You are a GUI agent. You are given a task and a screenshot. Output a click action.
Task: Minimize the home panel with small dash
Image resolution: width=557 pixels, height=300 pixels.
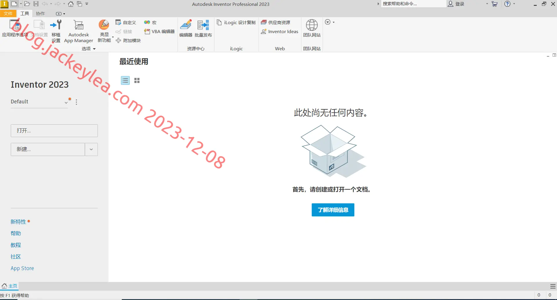tap(548, 55)
